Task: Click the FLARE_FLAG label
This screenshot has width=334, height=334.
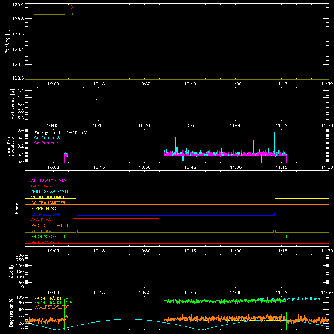Action: (43, 208)
